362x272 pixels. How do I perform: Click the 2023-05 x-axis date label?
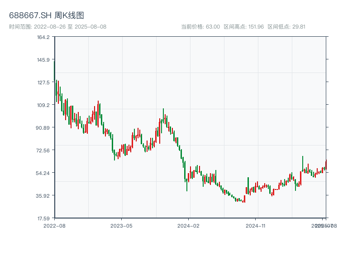tap(122, 225)
